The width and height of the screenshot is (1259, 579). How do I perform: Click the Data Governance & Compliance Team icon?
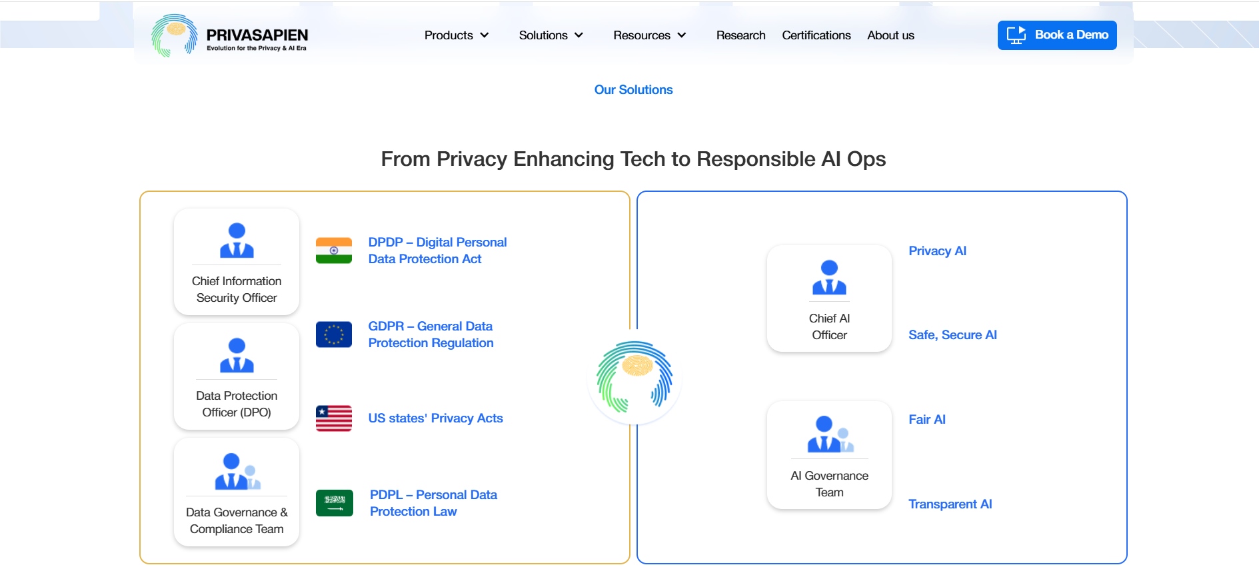tap(237, 471)
